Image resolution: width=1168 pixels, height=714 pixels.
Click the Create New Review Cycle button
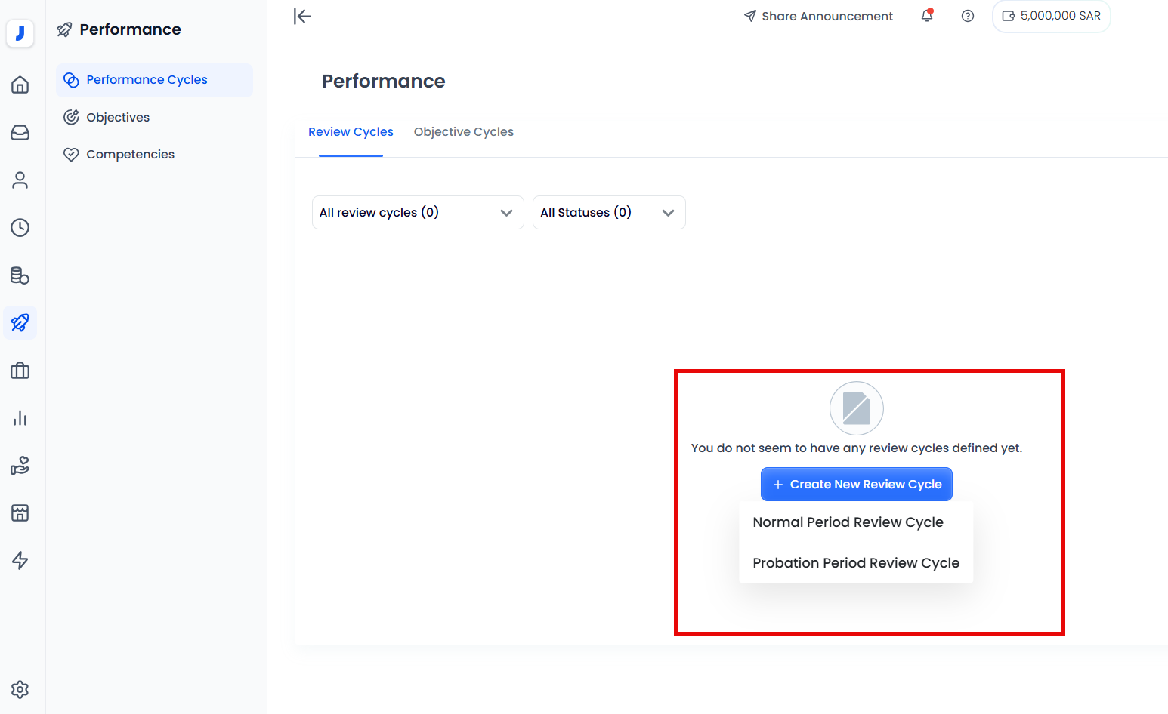click(x=856, y=485)
